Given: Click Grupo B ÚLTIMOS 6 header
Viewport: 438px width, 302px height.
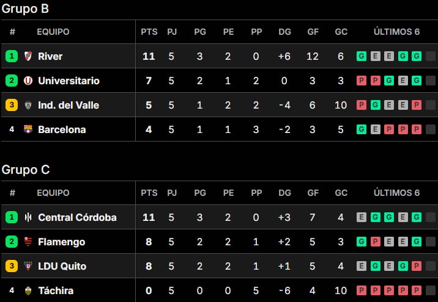Looking at the screenshot, I should tap(396, 32).
